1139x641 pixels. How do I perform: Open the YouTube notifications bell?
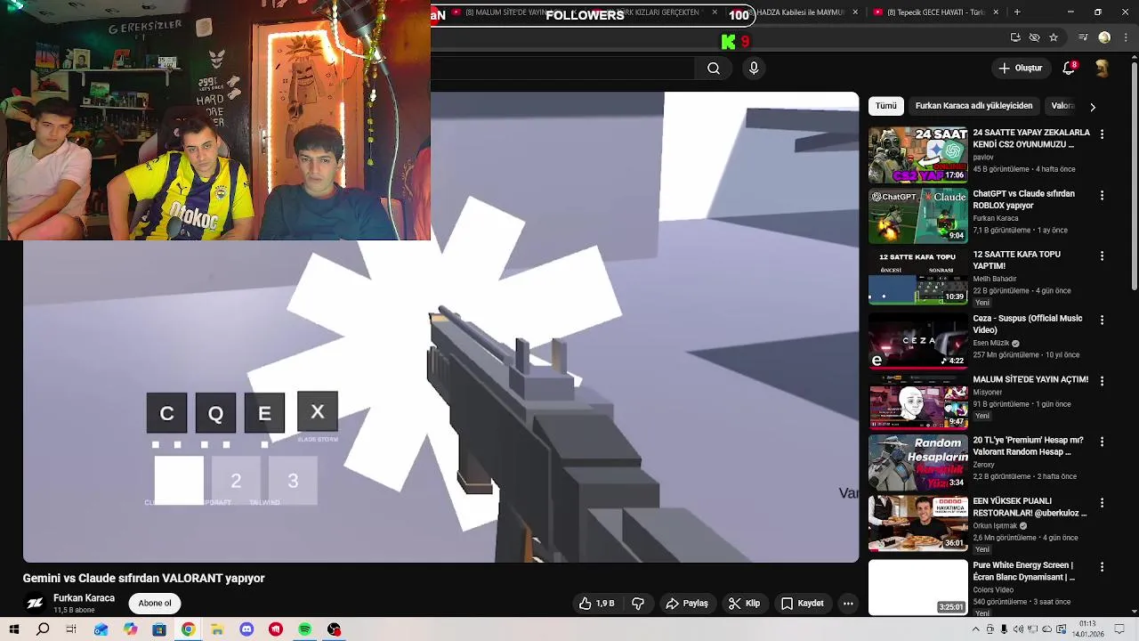click(1070, 69)
